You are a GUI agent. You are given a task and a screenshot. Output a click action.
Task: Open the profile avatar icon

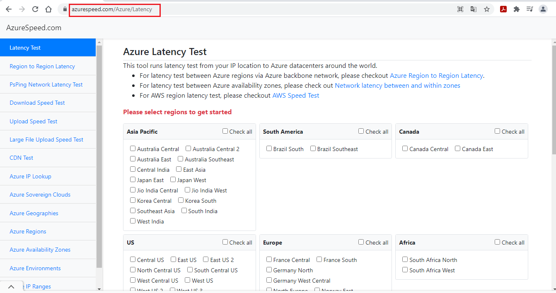[543, 9]
